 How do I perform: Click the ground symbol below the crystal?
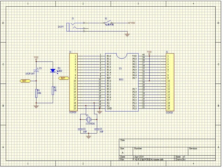[x=89, y=137]
